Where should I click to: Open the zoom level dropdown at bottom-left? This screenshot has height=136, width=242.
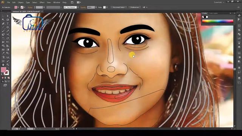click(19, 129)
